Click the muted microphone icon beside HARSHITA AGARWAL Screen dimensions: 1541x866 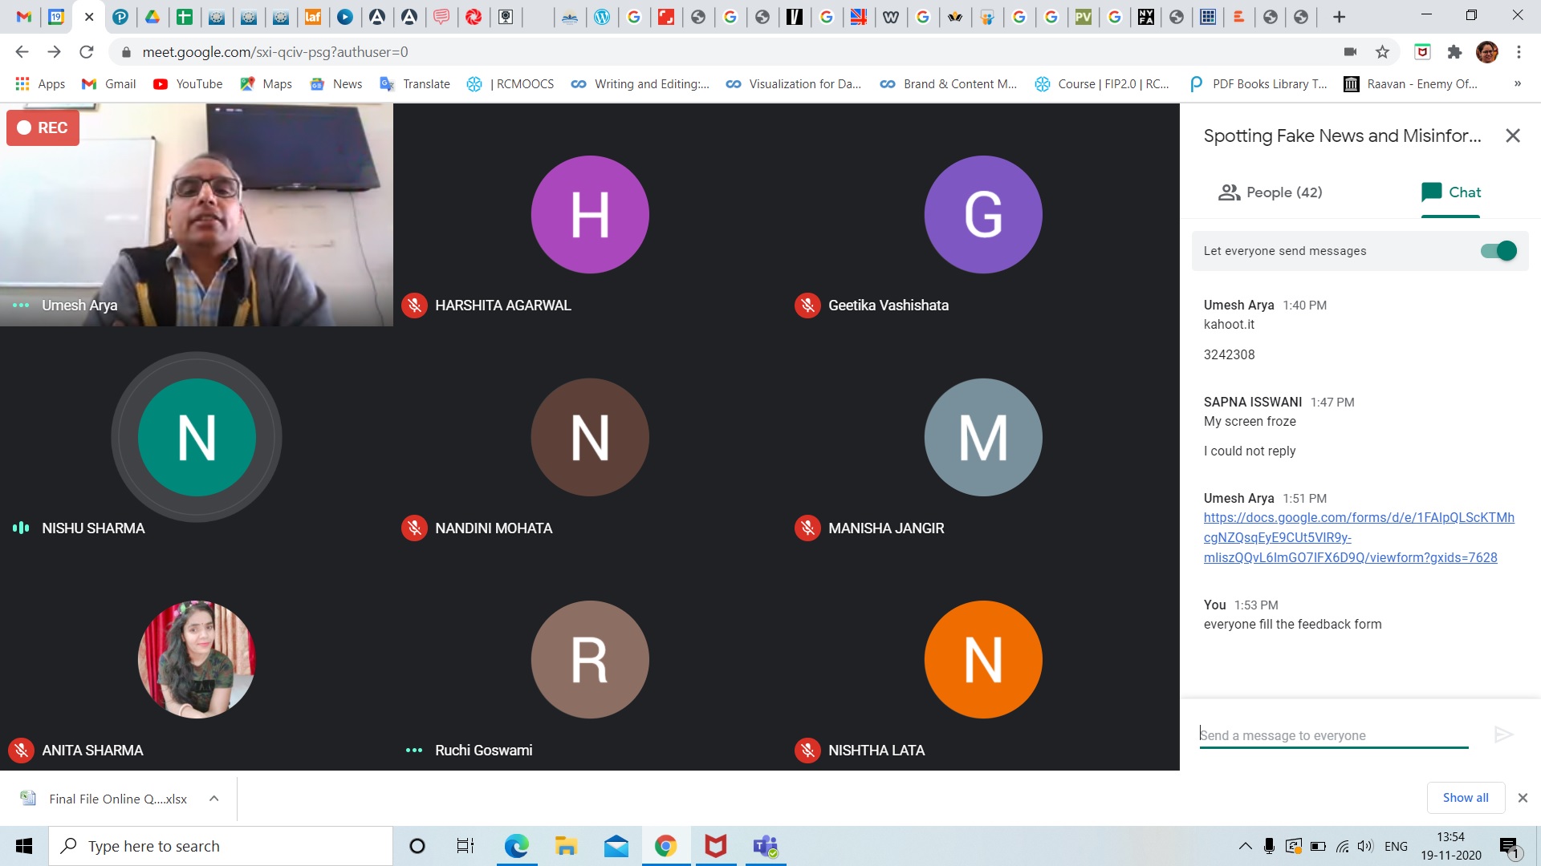click(x=414, y=306)
